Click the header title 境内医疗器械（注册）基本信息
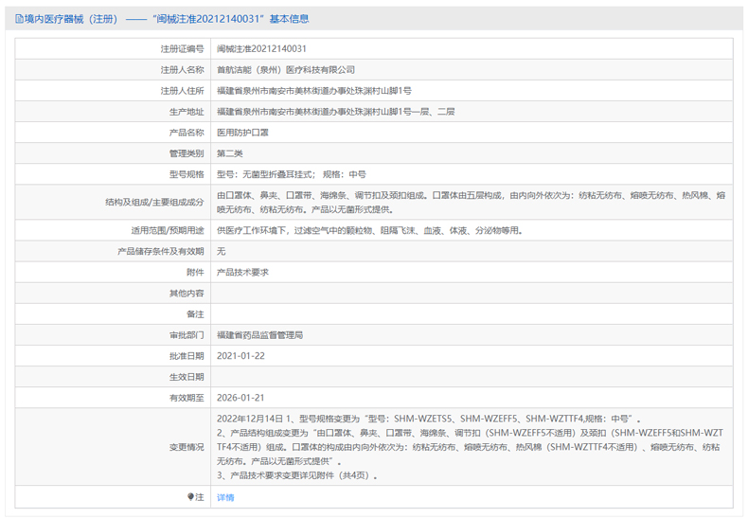Viewport: 748px width, 518px height. point(167,19)
